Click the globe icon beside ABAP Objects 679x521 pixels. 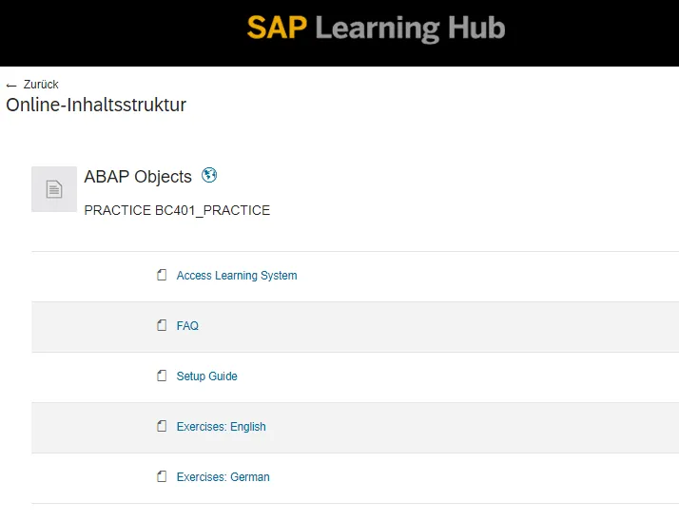coord(210,175)
